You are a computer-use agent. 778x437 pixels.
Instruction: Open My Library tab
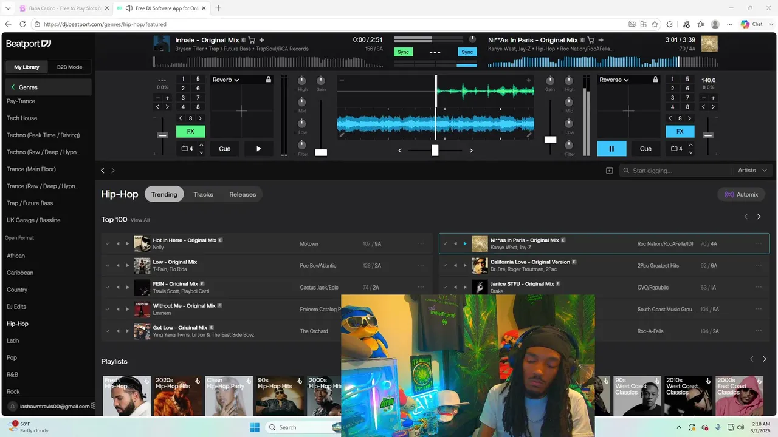pyautogui.click(x=27, y=67)
